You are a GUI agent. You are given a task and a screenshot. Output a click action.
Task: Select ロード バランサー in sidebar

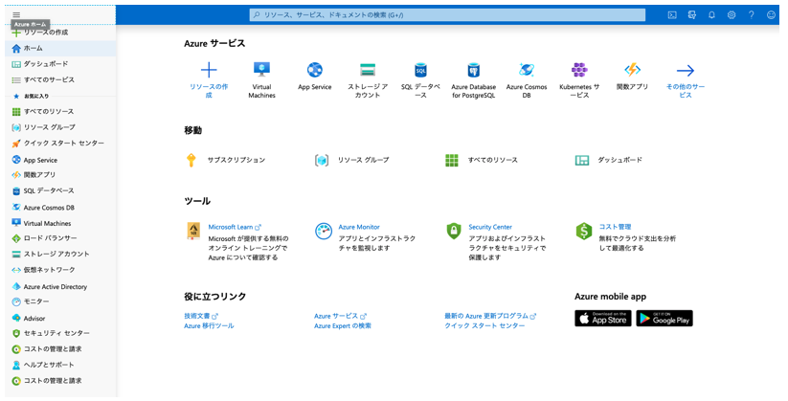coord(61,238)
